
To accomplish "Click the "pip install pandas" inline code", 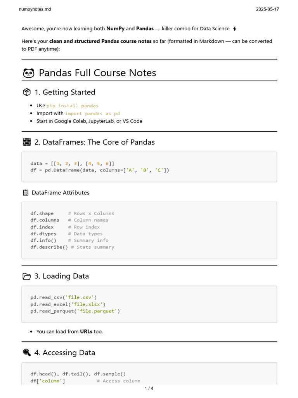I will (73, 106).
